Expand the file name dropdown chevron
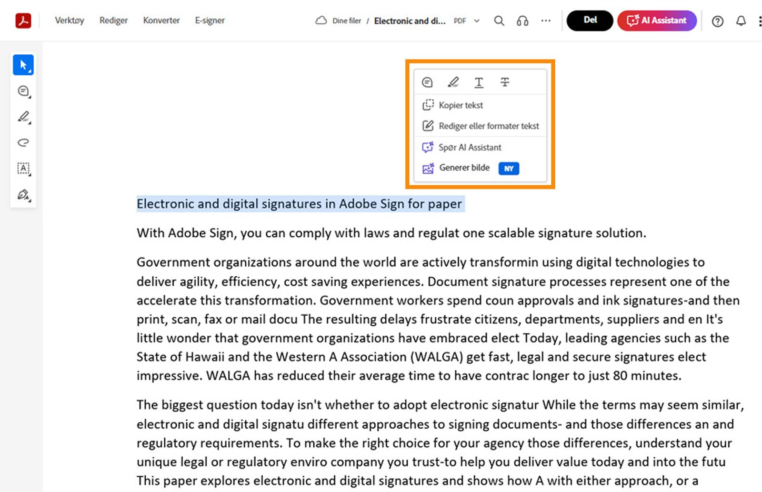Image resolution: width=762 pixels, height=492 pixels. point(477,21)
